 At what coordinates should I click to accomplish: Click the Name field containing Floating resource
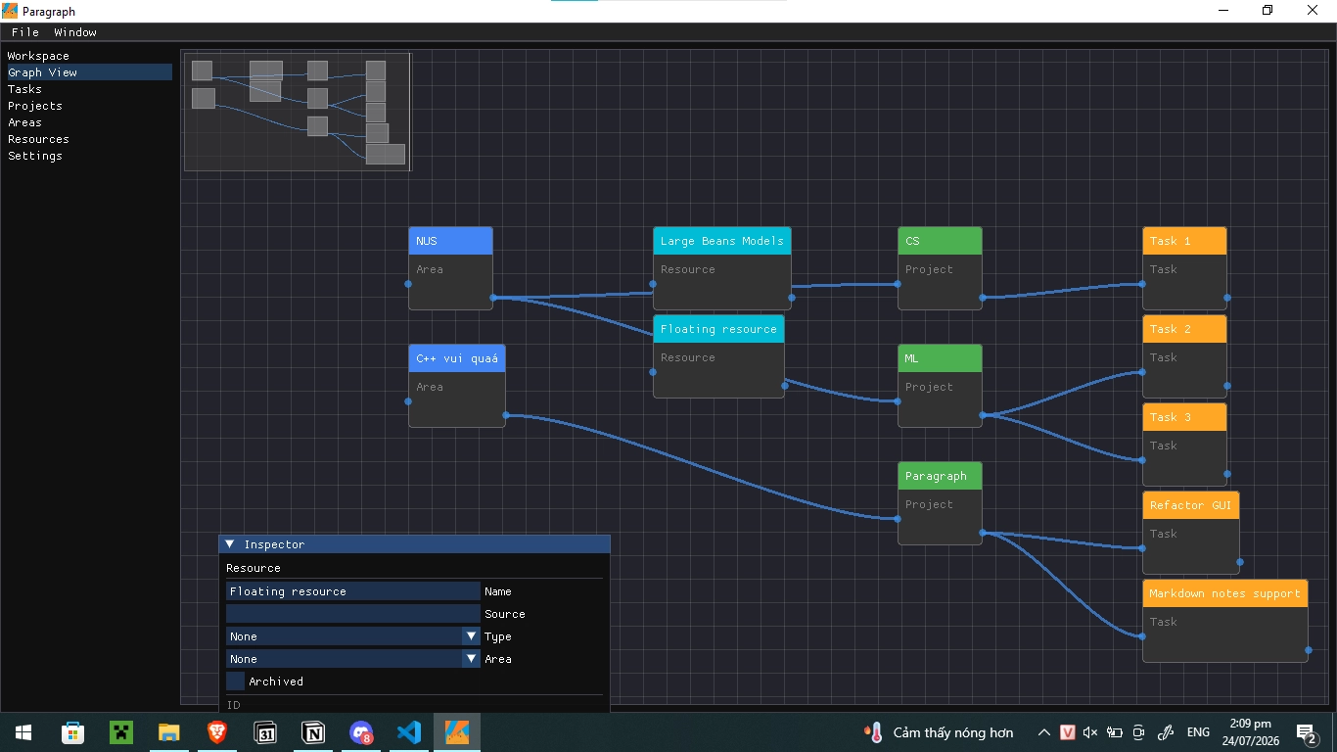352,591
